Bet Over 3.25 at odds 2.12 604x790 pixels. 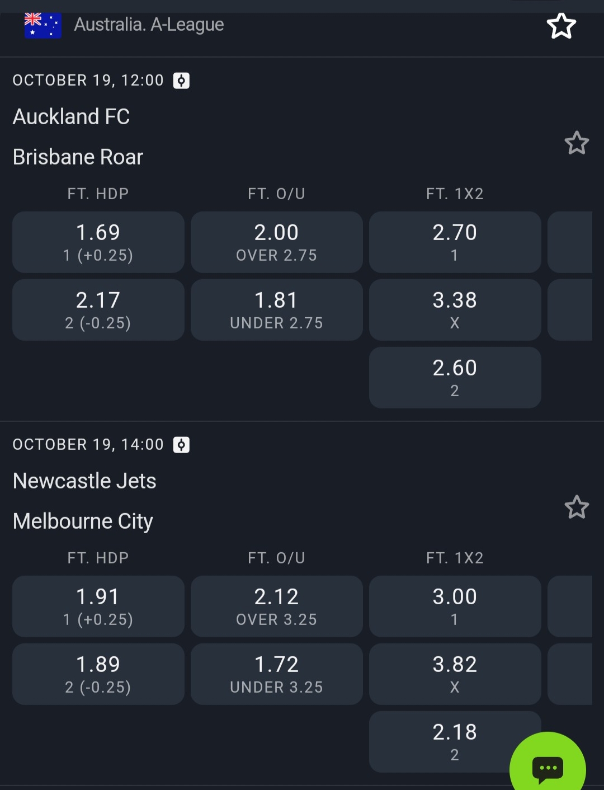[276, 606]
